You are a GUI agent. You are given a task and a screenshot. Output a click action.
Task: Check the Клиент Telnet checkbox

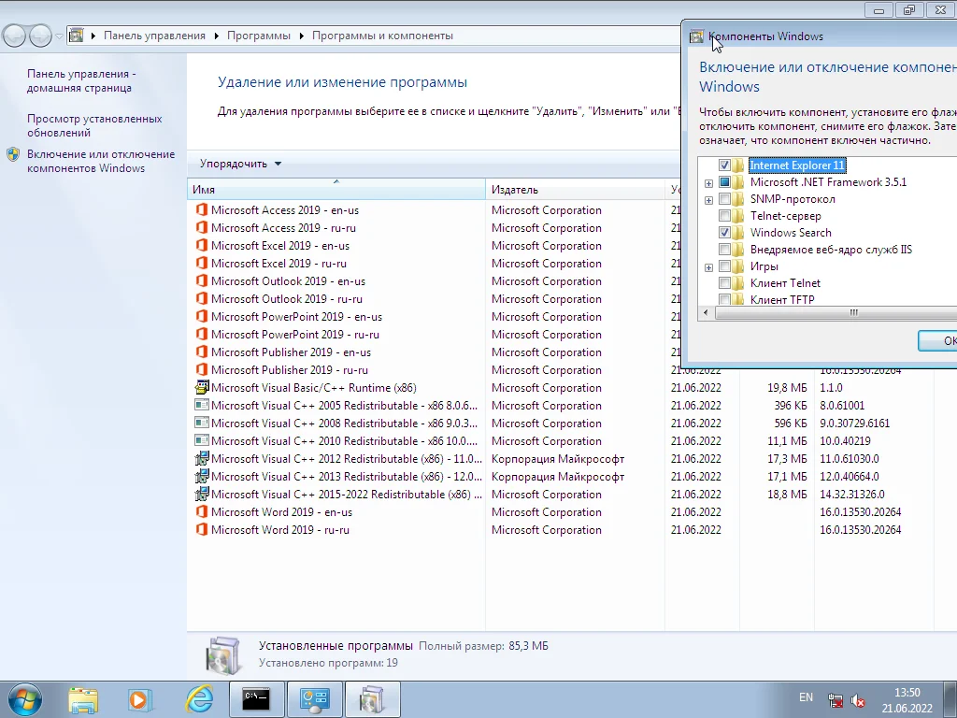pos(724,282)
